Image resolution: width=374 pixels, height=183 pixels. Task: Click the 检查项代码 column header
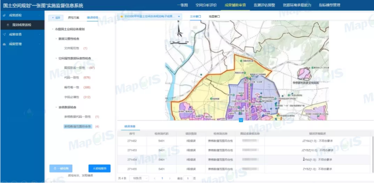(x=161, y=133)
